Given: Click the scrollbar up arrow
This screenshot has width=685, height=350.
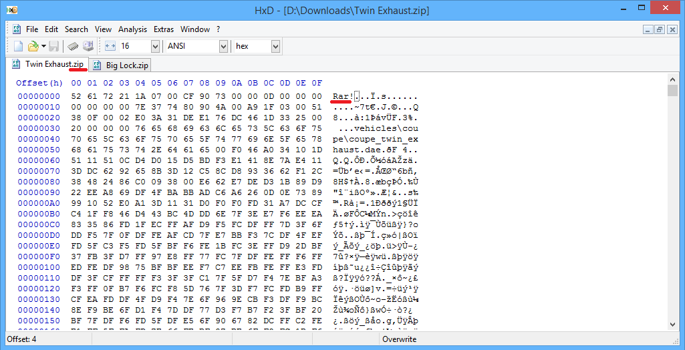Looking at the screenshot, I should (673, 79).
